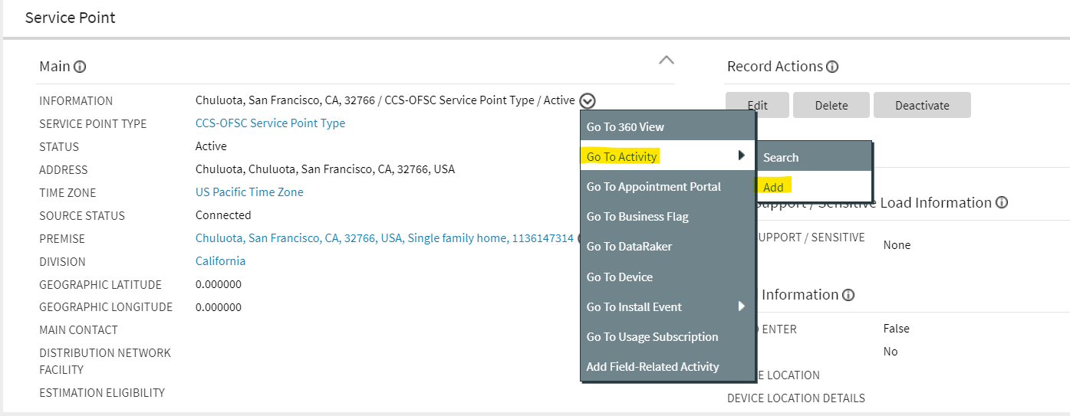Open the US Pacific Time Zone link
This screenshot has width=1070, height=416.
coord(249,192)
